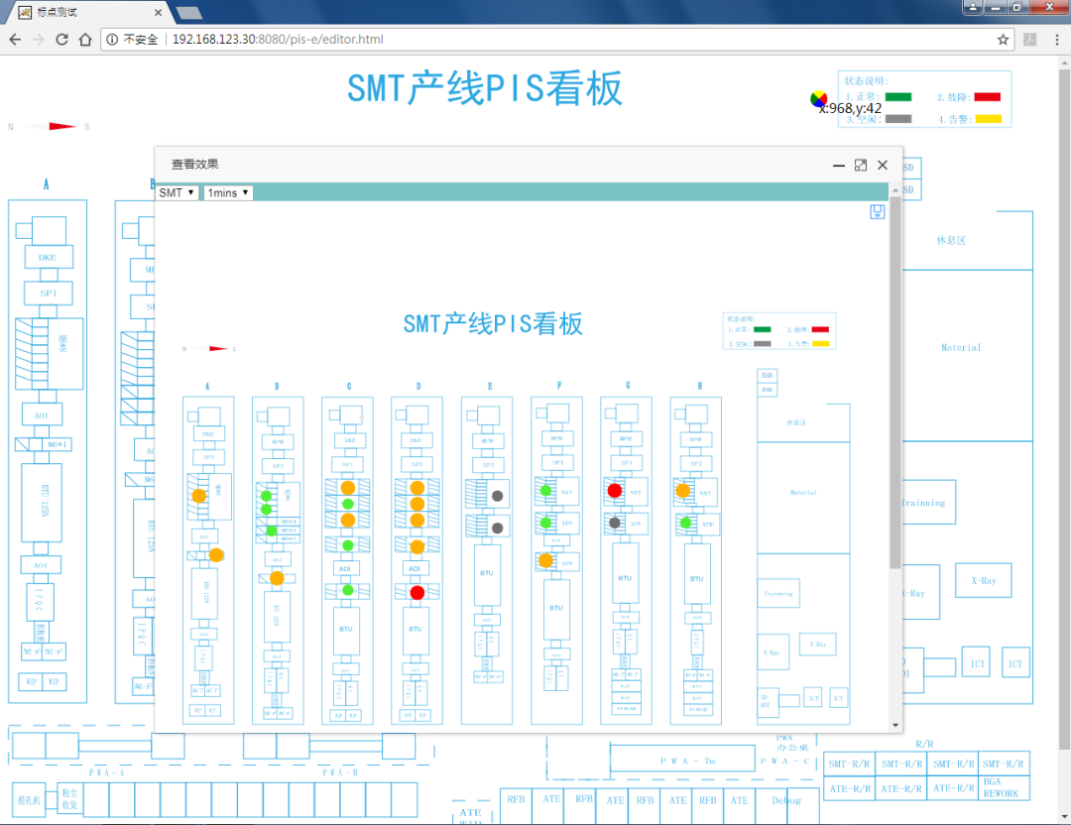Open the browser home page icon
1071x825 pixels.
click(84, 40)
